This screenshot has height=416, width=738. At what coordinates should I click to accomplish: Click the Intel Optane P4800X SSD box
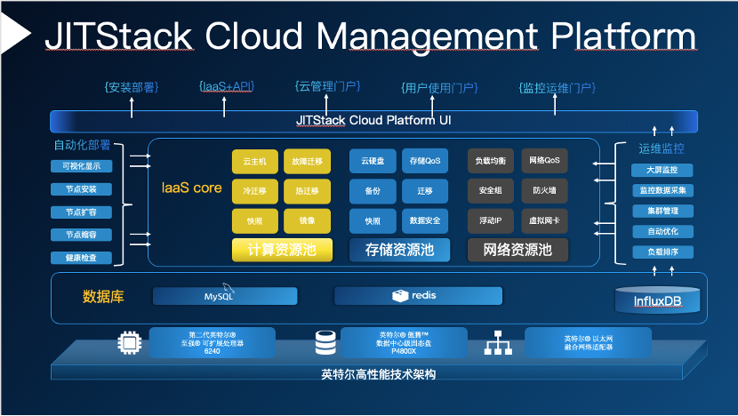[404, 342]
